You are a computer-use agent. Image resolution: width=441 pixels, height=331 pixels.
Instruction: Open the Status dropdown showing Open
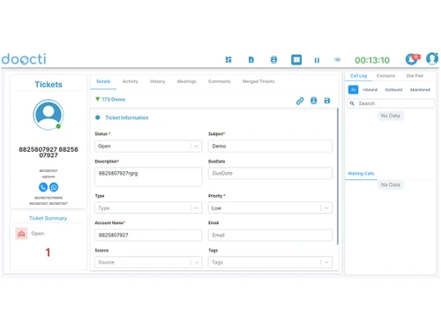tap(148, 147)
